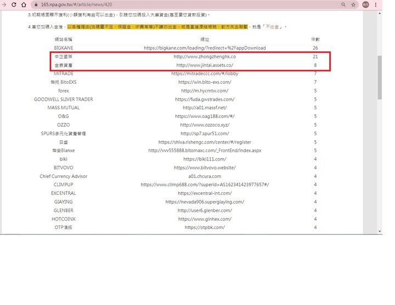Click the BitoEXS site name

[x=64, y=82]
